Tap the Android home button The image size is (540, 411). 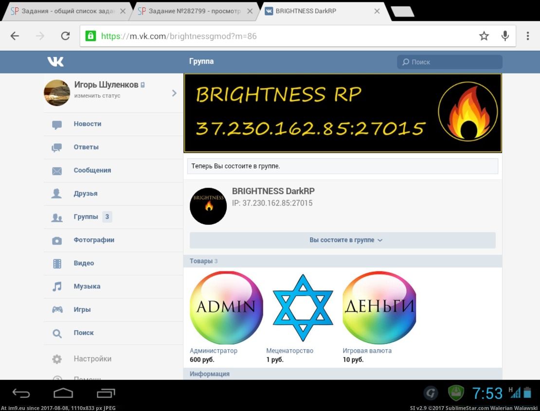click(x=63, y=393)
